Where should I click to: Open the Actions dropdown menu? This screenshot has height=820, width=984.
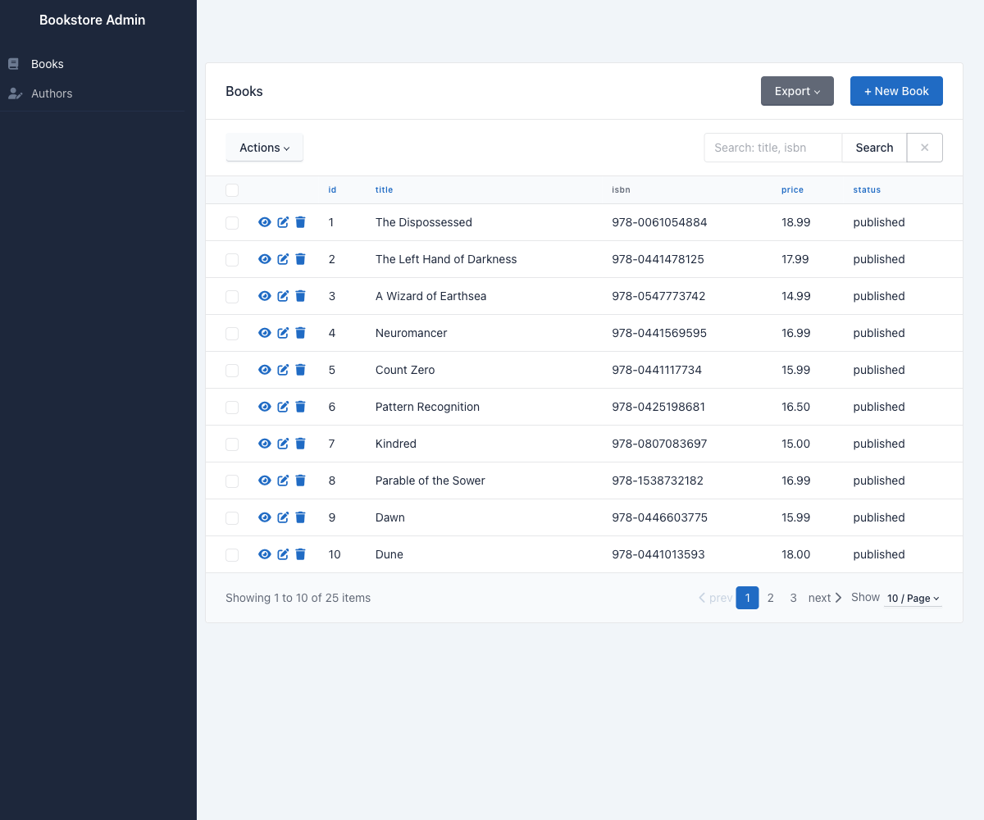coord(264,148)
